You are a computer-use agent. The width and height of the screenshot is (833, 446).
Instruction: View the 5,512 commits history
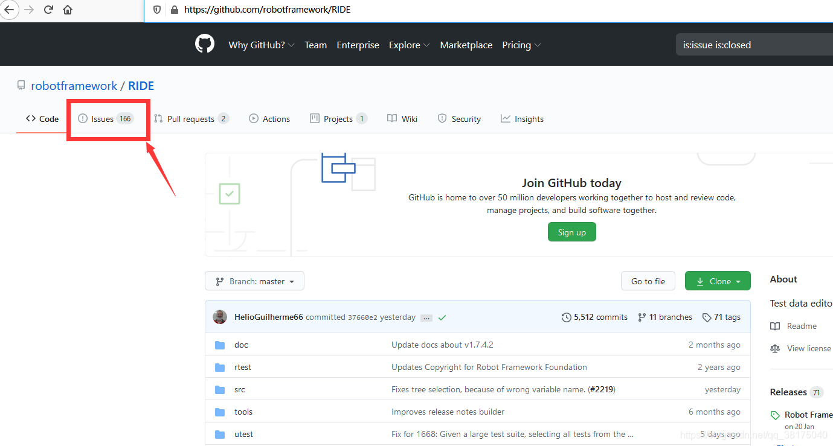tap(594, 317)
